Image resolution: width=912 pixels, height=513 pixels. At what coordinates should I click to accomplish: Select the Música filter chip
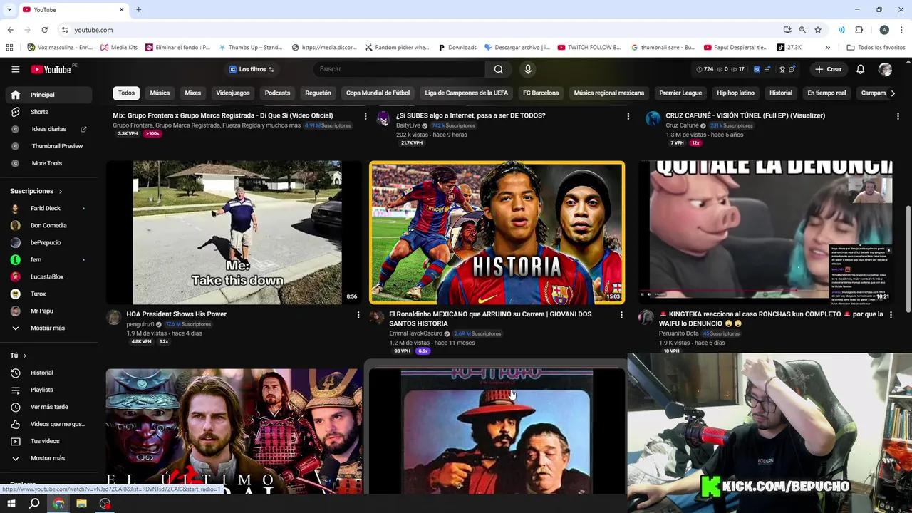click(x=160, y=93)
